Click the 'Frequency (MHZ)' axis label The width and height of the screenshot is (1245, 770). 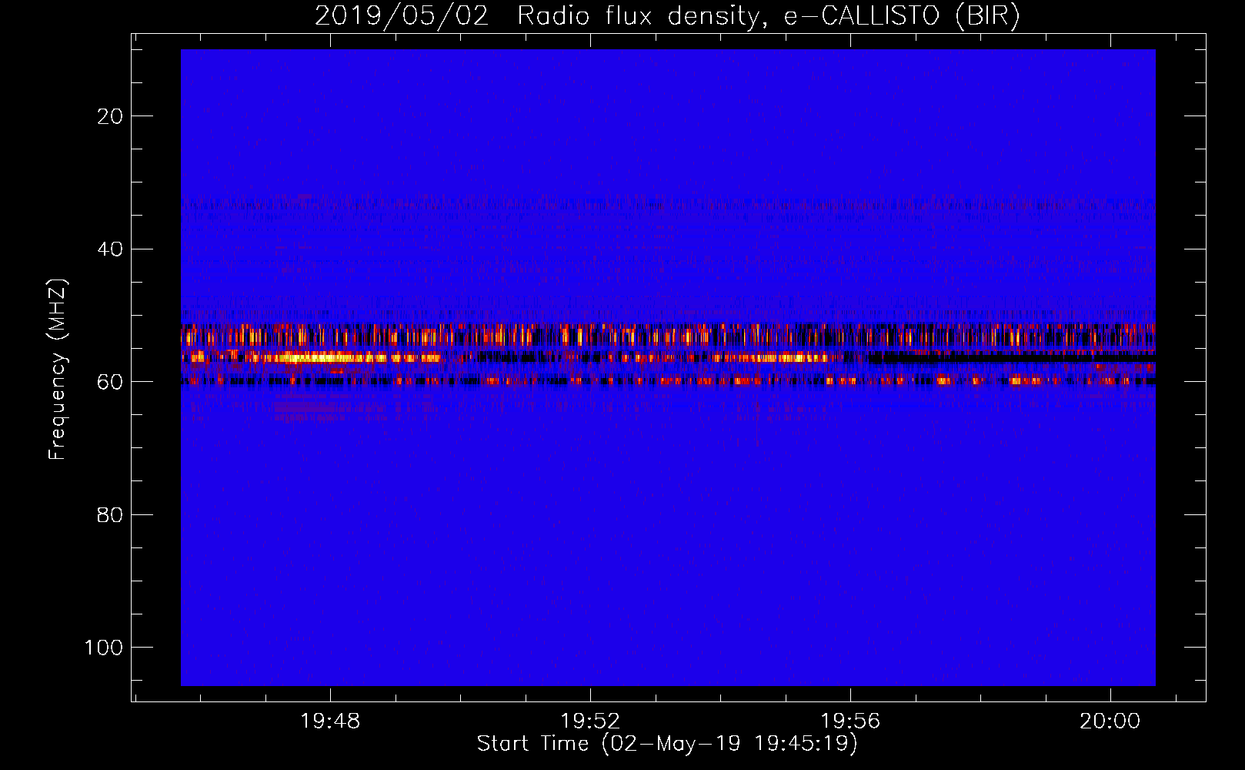tap(58, 370)
